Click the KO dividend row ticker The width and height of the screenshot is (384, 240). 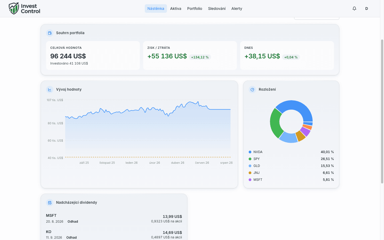coord(49,232)
